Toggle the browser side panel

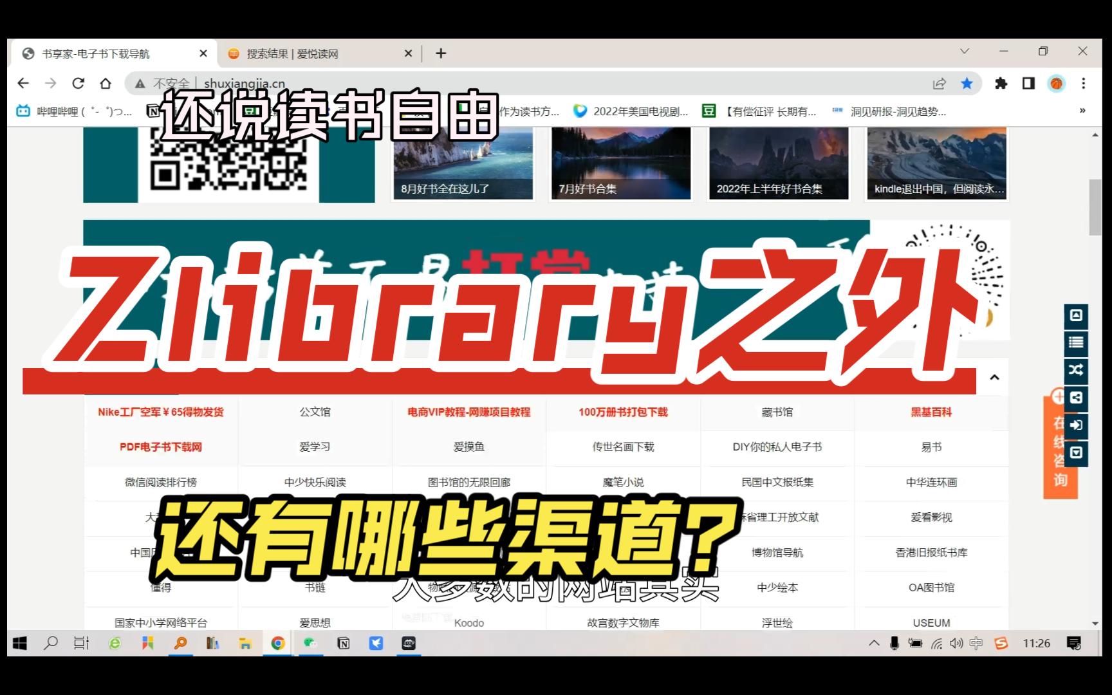tap(1028, 83)
